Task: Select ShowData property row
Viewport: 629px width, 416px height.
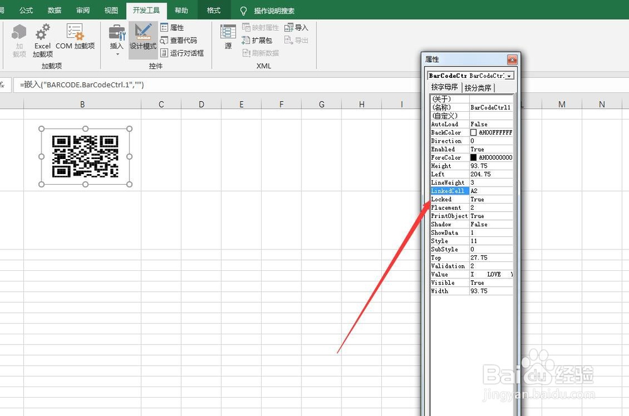Action: point(472,233)
